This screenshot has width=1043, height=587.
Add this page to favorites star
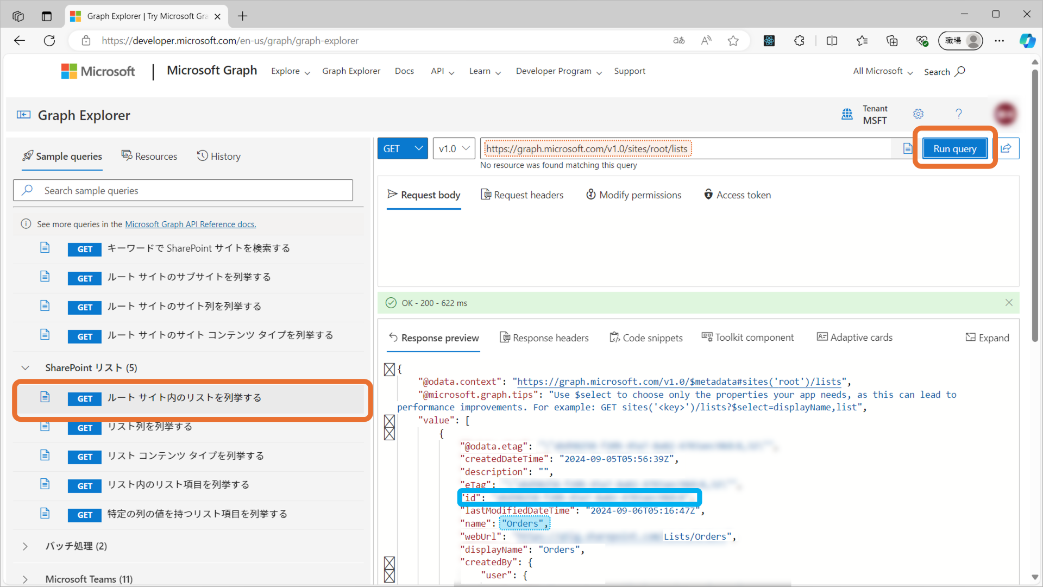(x=733, y=41)
